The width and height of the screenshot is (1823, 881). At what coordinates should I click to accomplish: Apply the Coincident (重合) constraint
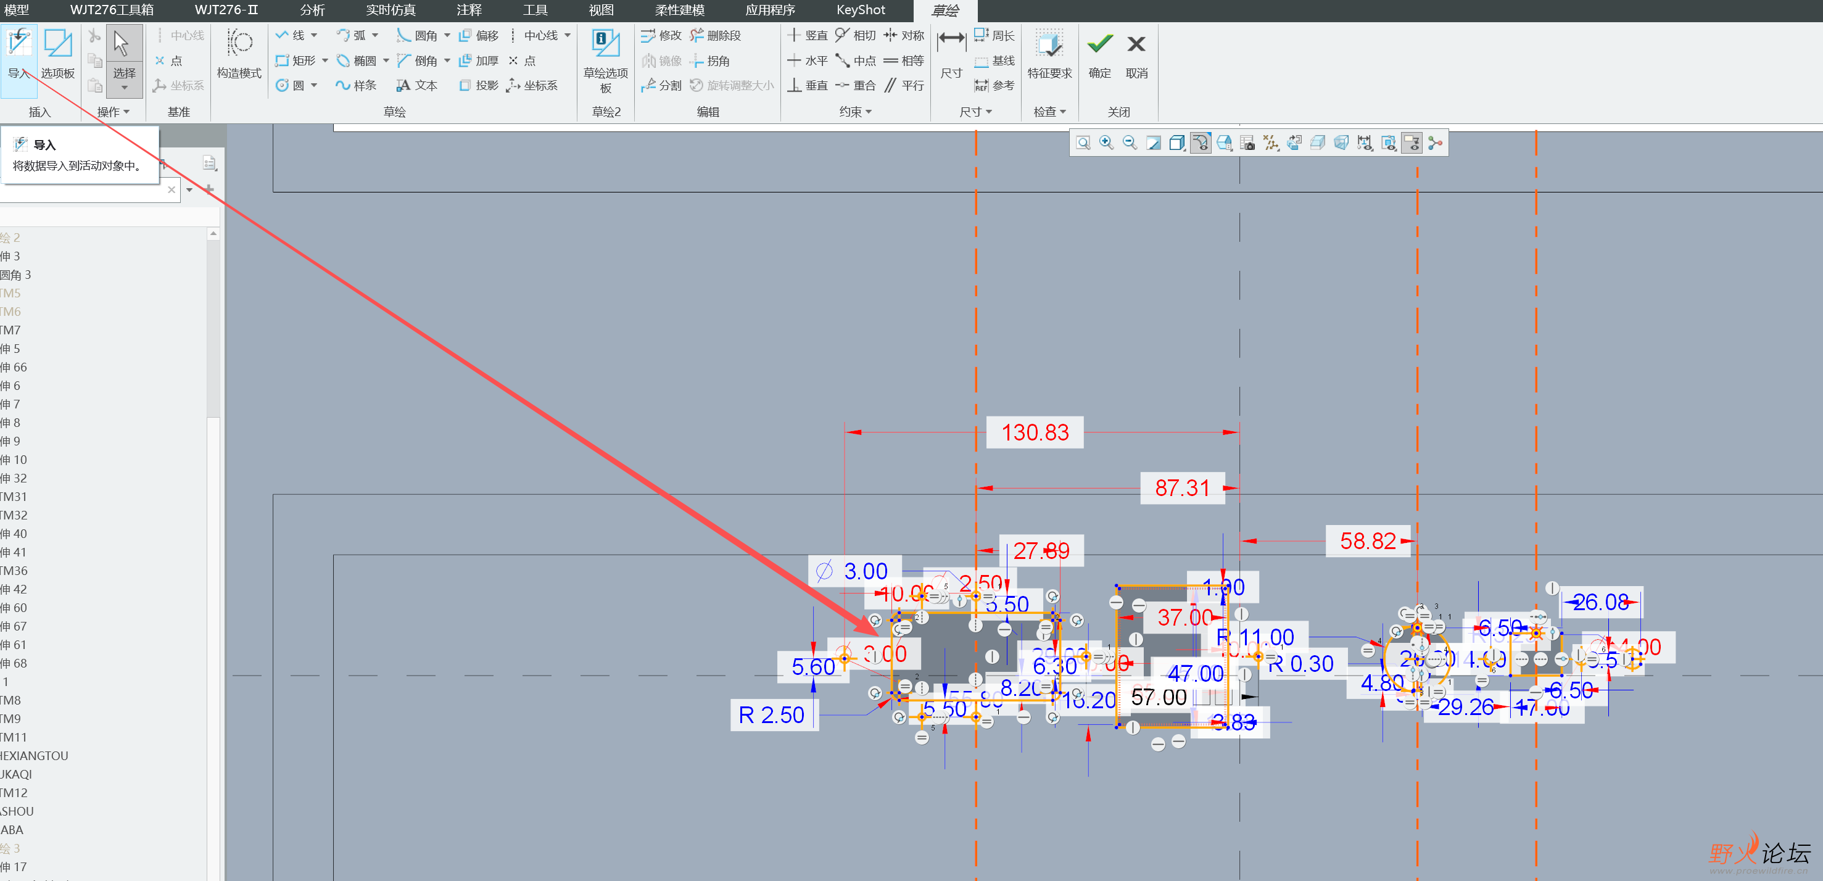point(856,86)
